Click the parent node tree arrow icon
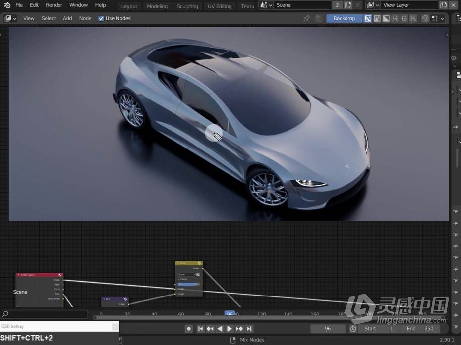Screen dimensions: 461x345 pyautogui.click(x=318, y=18)
